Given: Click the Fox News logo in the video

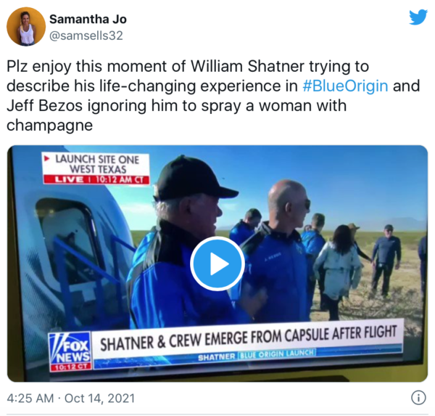Looking at the screenshot, I should 70,348.
